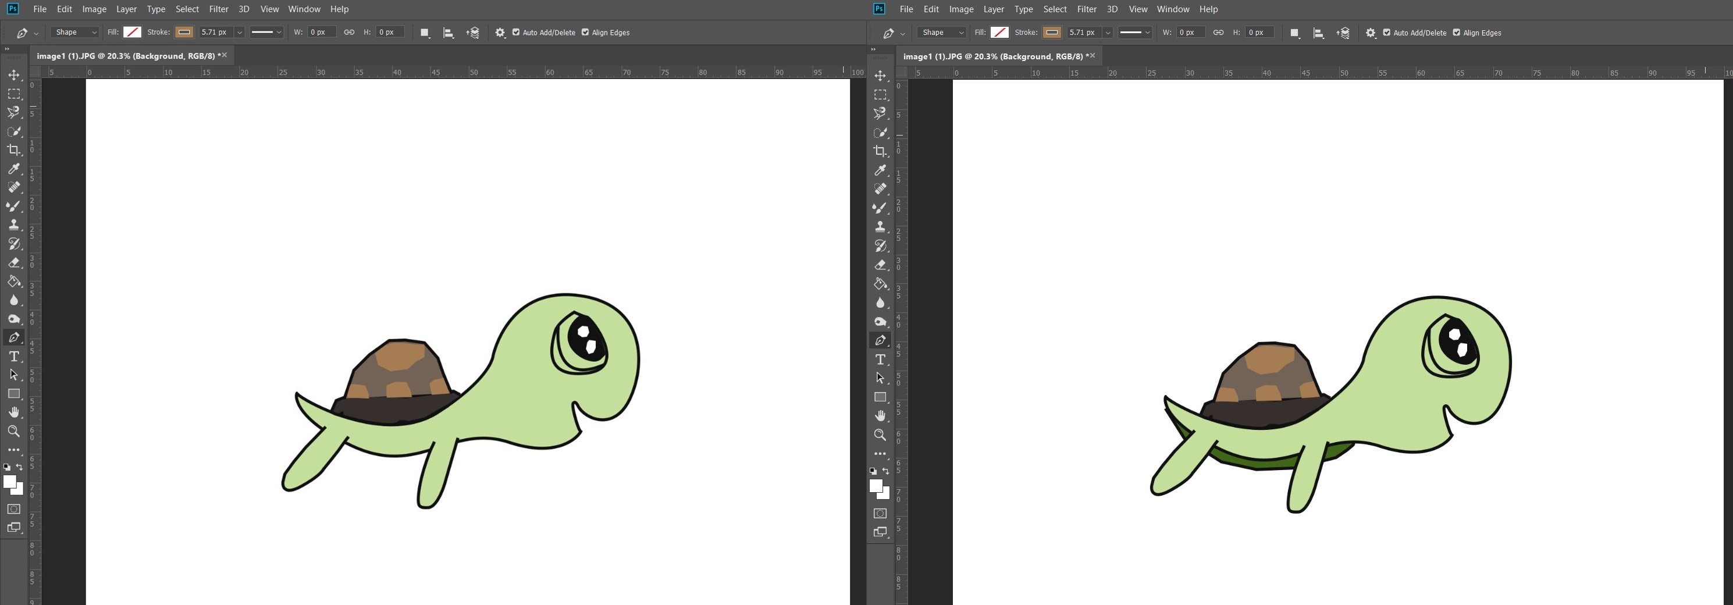This screenshot has height=605, width=1733.
Task: Open stroke width slider arrow, left window
Action: point(239,33)
